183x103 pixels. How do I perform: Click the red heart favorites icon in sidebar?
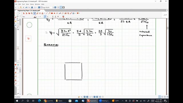point(15,65)
